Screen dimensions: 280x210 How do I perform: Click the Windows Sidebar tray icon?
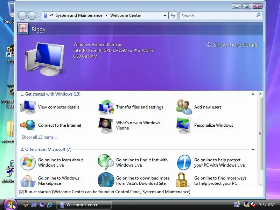(237, 204)
